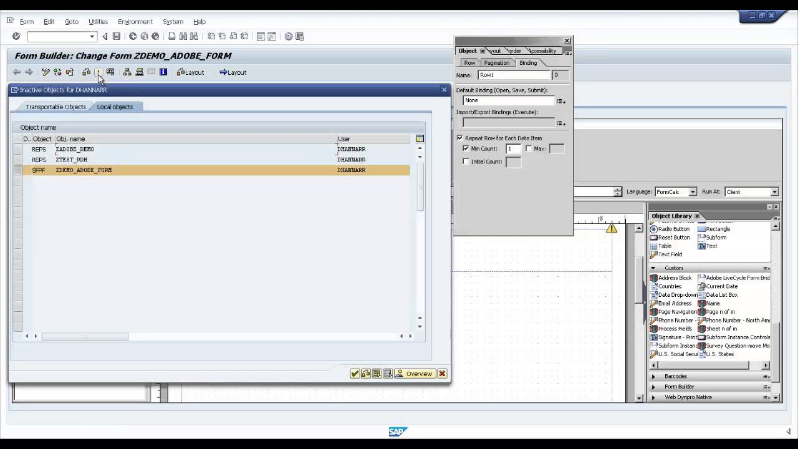Image resolution: width=798 pixels, height=449 pixels.
Task: Click the Print icon in standard toolbar
Action: pos(172,36)
